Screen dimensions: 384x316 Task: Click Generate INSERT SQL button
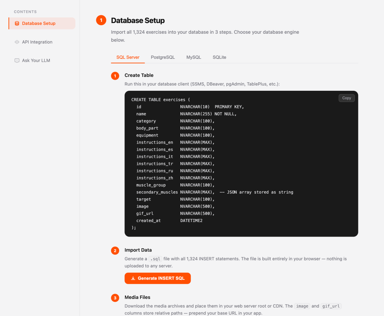(x=158, y=278)
